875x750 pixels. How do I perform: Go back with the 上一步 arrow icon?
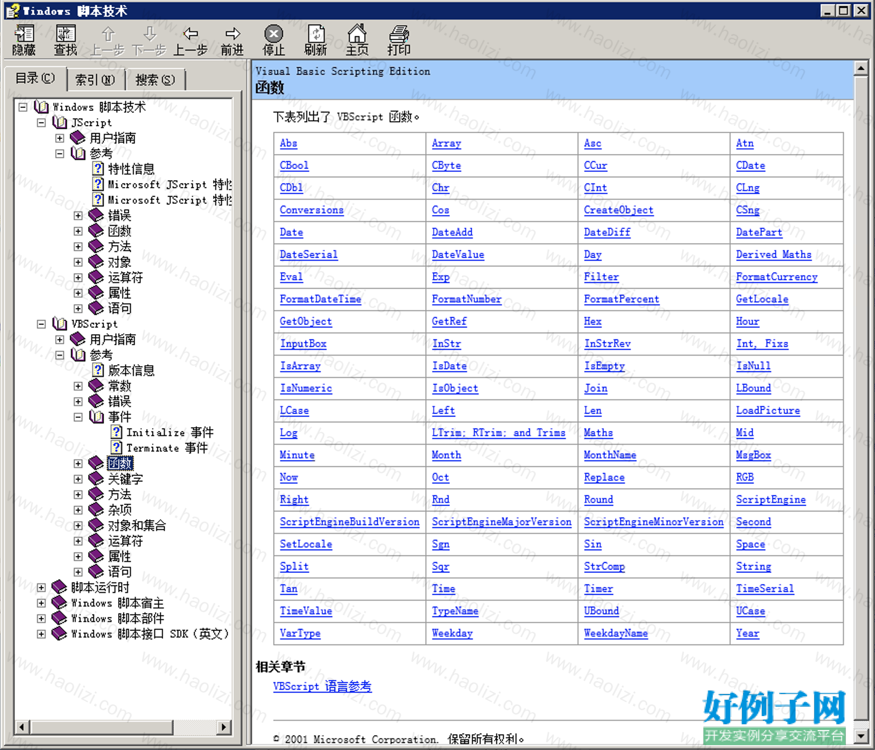pyautogui.click(x=190, y=33)
